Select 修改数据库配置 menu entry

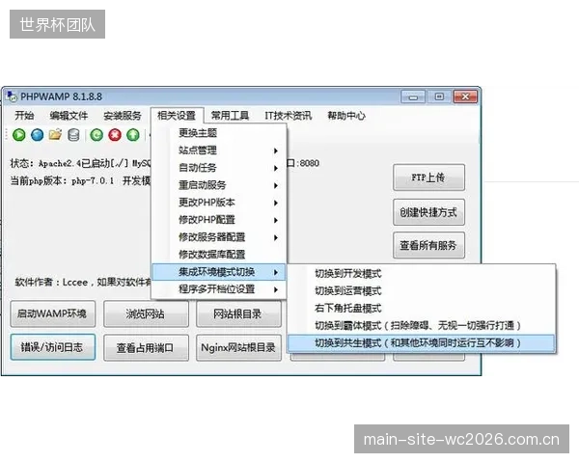[x=219, y=255]
